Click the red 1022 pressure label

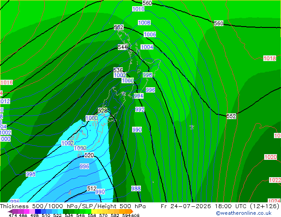[275, 180]
